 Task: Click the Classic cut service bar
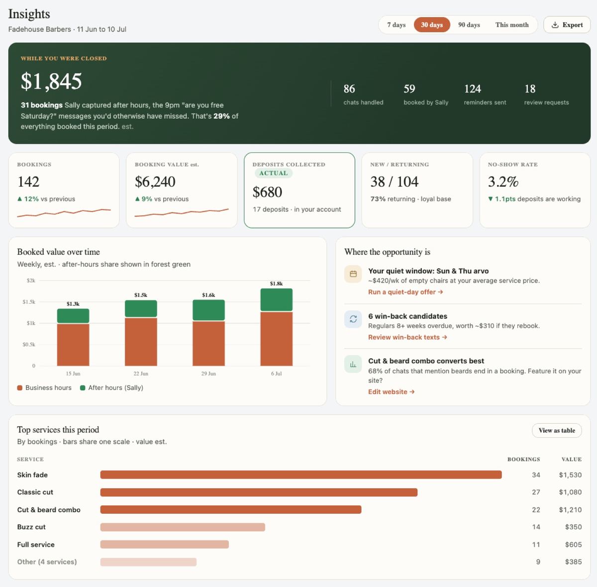coord(259,492)
